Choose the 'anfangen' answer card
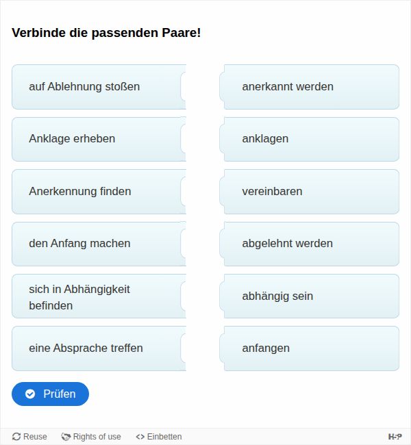Viewport: 411px width, 445px height. point(311,348)
